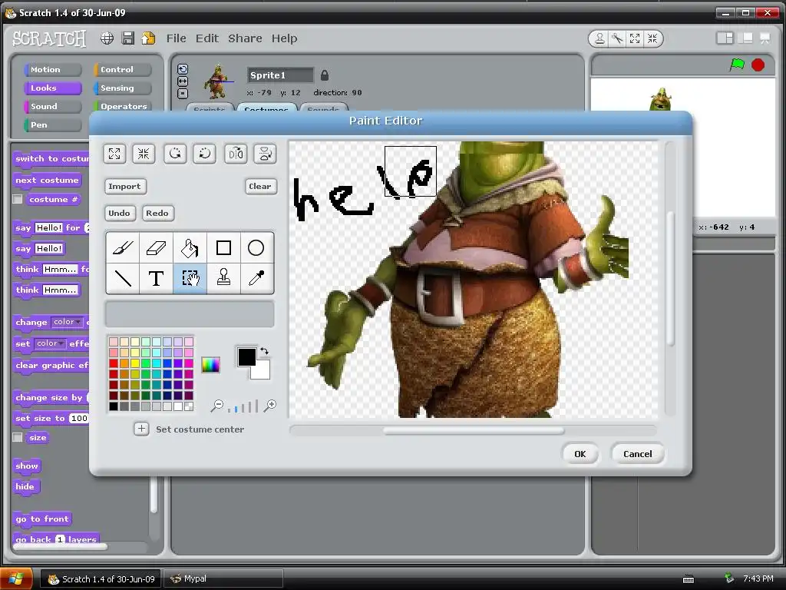Rotate the image counter-clockwise
The image size is (786, 590).
(x=175, y=154)
